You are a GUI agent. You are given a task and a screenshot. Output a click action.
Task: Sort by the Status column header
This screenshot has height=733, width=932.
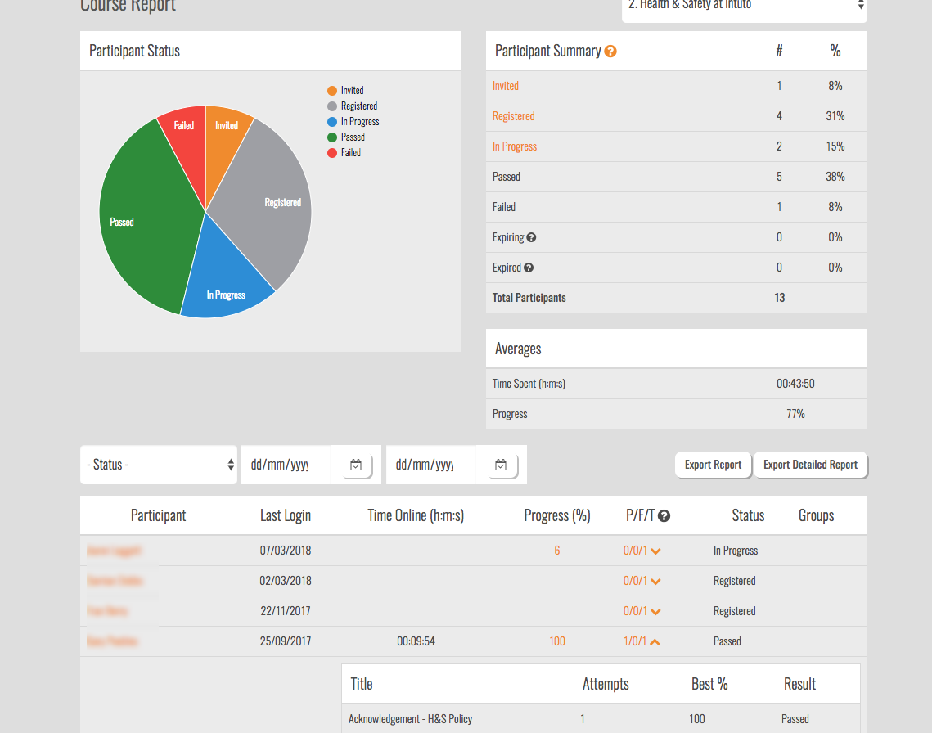(748, 515)
